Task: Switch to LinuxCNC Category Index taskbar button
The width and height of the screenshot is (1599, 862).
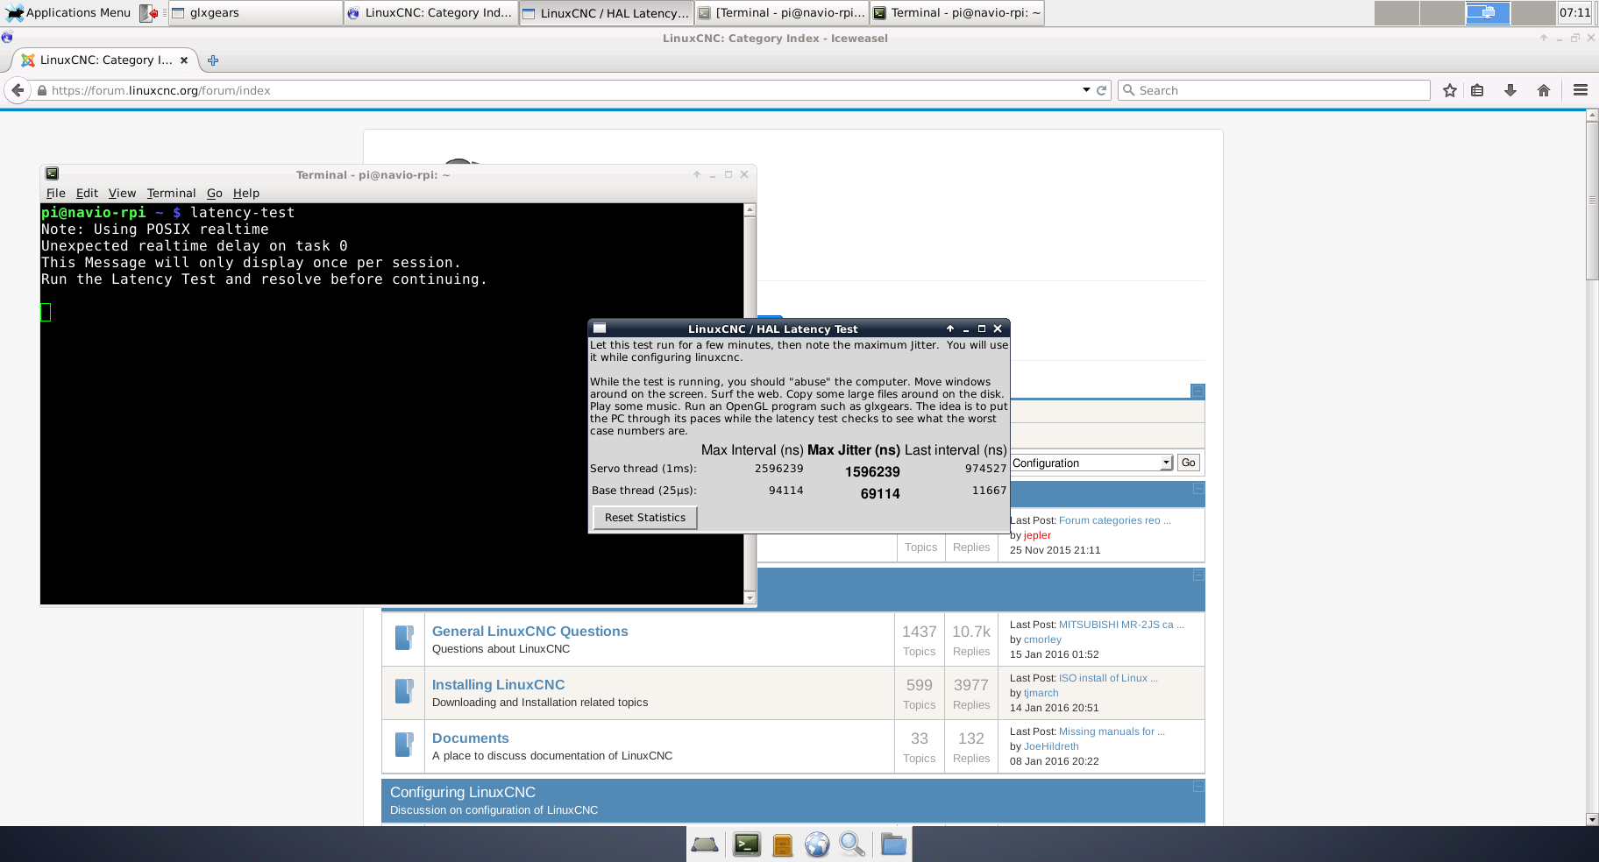Action: coord(430,13)
